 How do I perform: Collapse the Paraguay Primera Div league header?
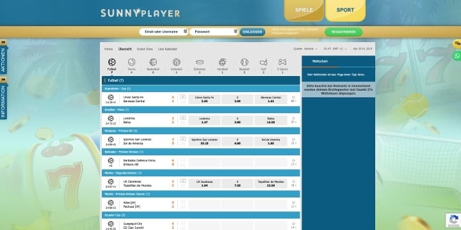click(x=201, y=131)
